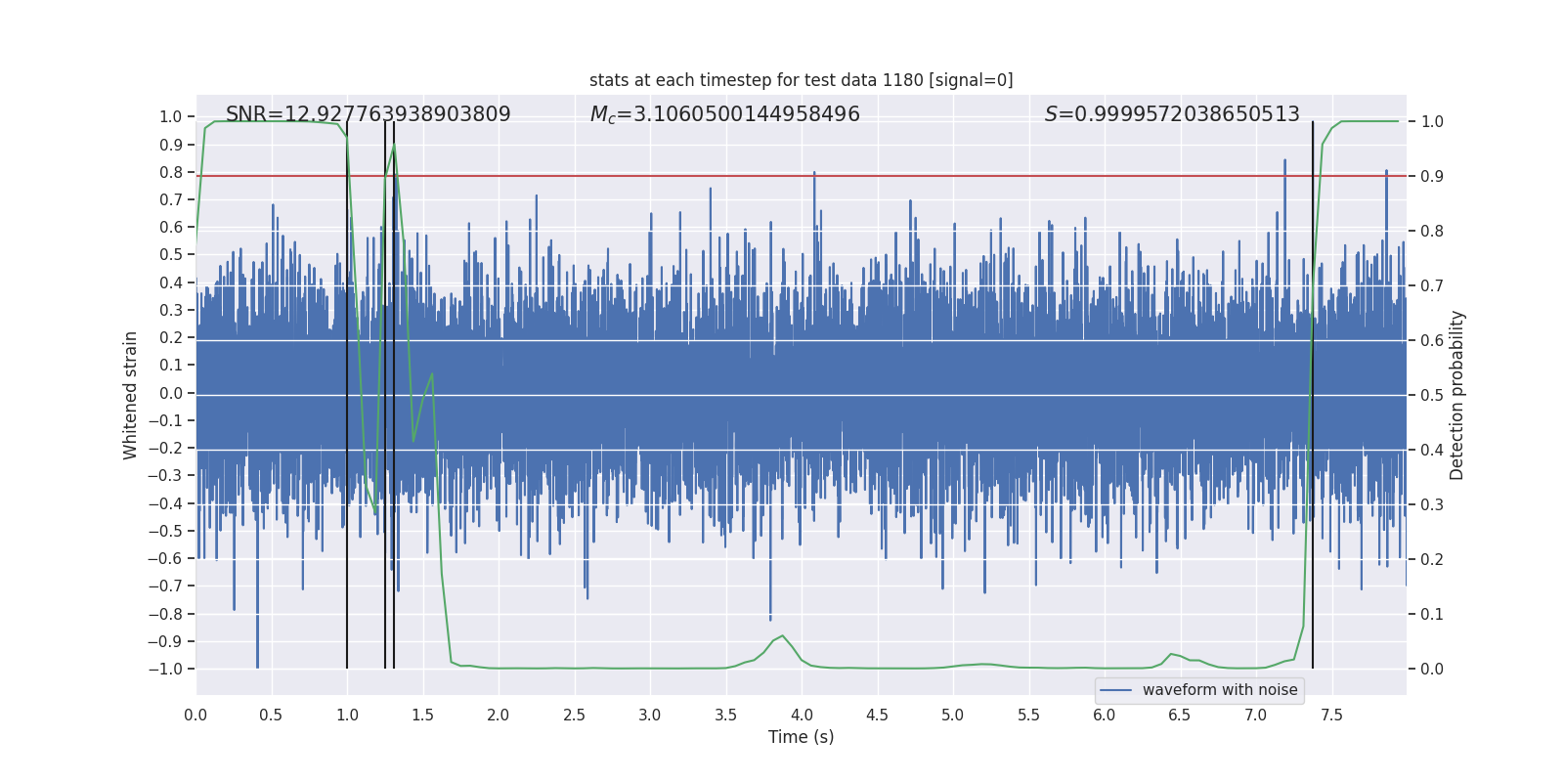The image size is (1564, 782).
Task: Select the 'Whitened strain' y-axis label
Action: click(x=131, y=395)
